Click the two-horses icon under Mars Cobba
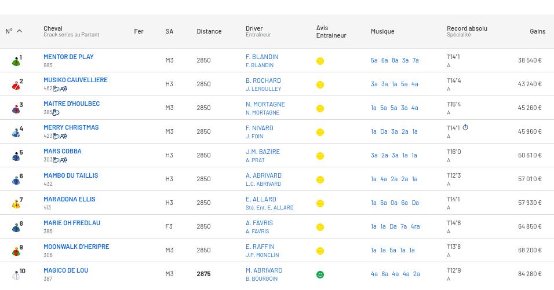 (x=64, y=160)
